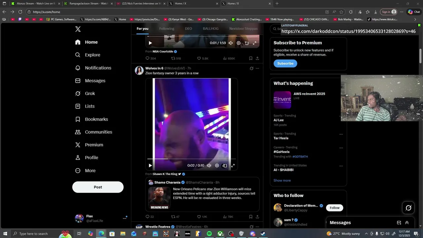The image size is (423, 238).
Task: Refresh the page in browser toolbar
Action: tap(20, 12)
